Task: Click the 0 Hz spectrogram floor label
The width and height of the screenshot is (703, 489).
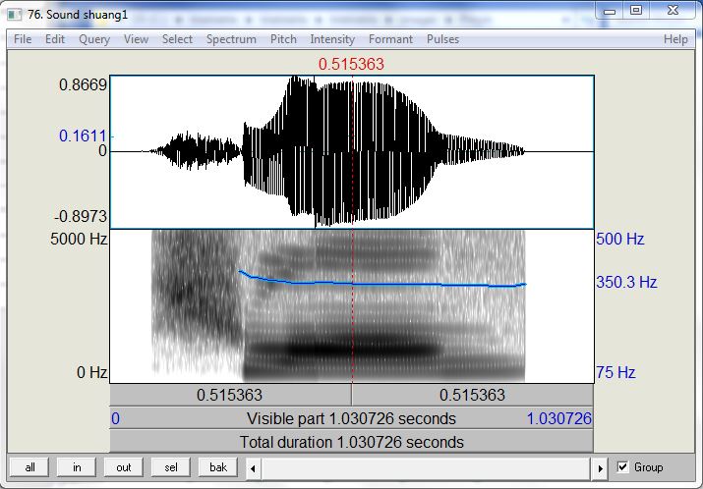Action: click(91, 372)
